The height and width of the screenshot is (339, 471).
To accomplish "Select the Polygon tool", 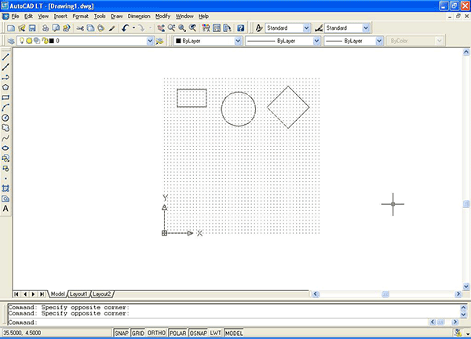I will (5, 87).
